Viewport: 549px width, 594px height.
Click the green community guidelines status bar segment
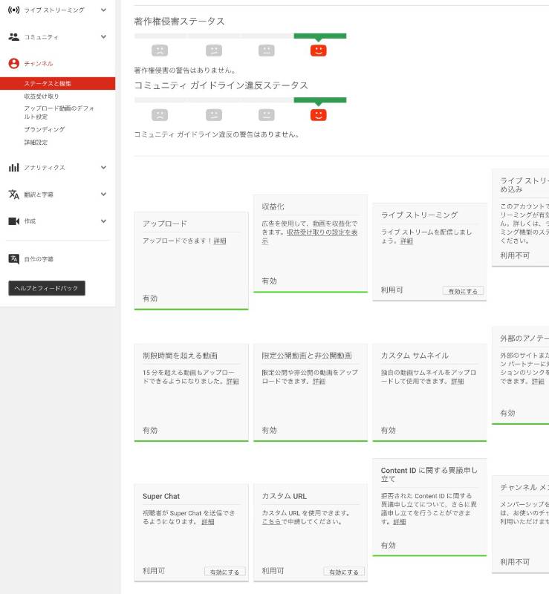(x=320, y=100)
